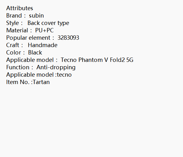Image resolution: width=183 pixels, height=157 pixels.
Task: Click the first Applicable model label
Action: (30, 60)
